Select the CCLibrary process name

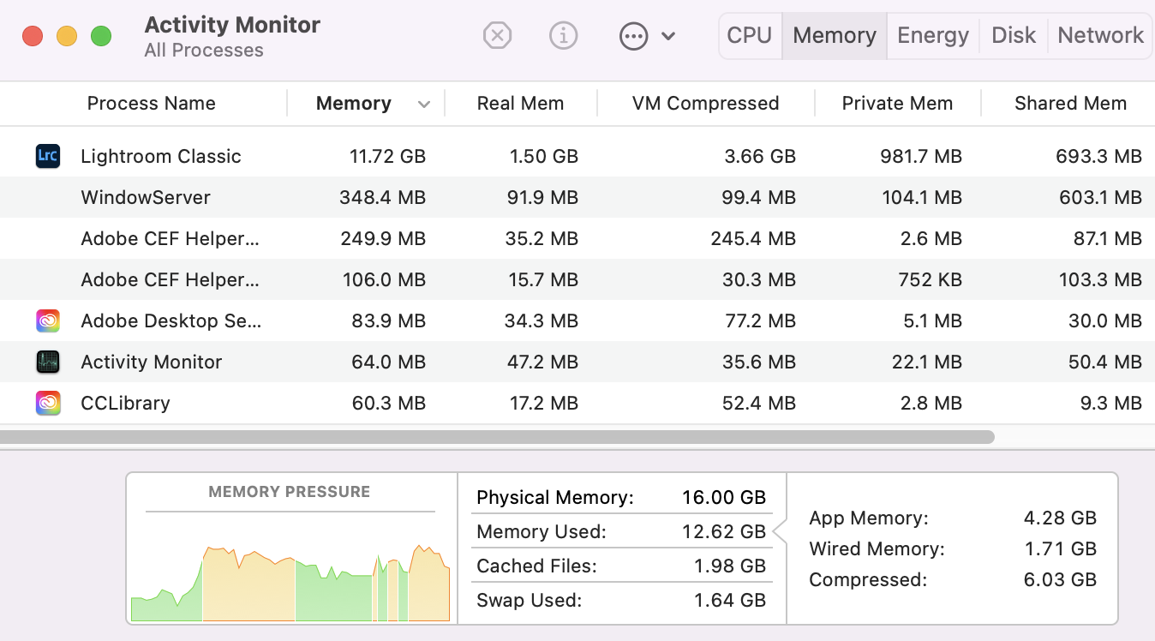125,403
